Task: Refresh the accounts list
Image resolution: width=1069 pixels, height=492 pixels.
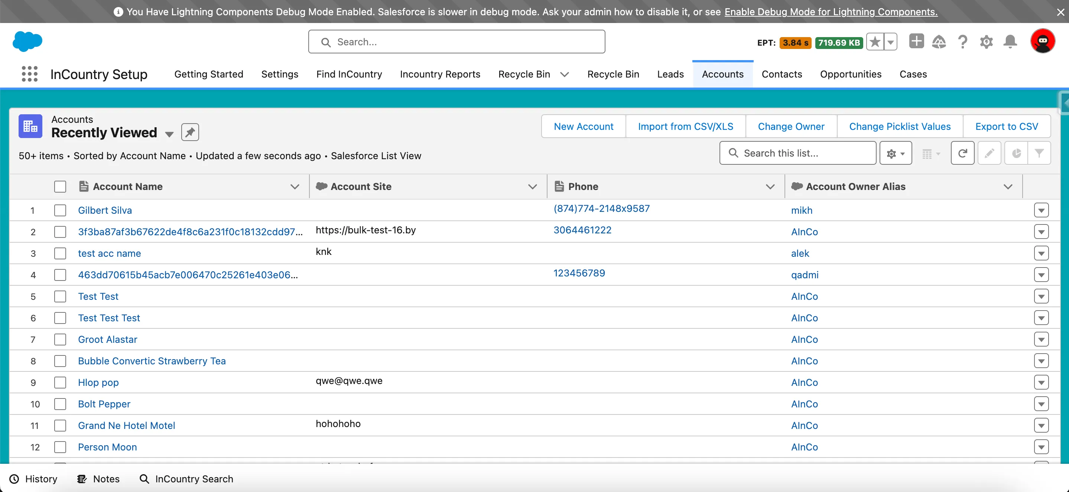Action: pyautogui.click(x=962, y=153)
